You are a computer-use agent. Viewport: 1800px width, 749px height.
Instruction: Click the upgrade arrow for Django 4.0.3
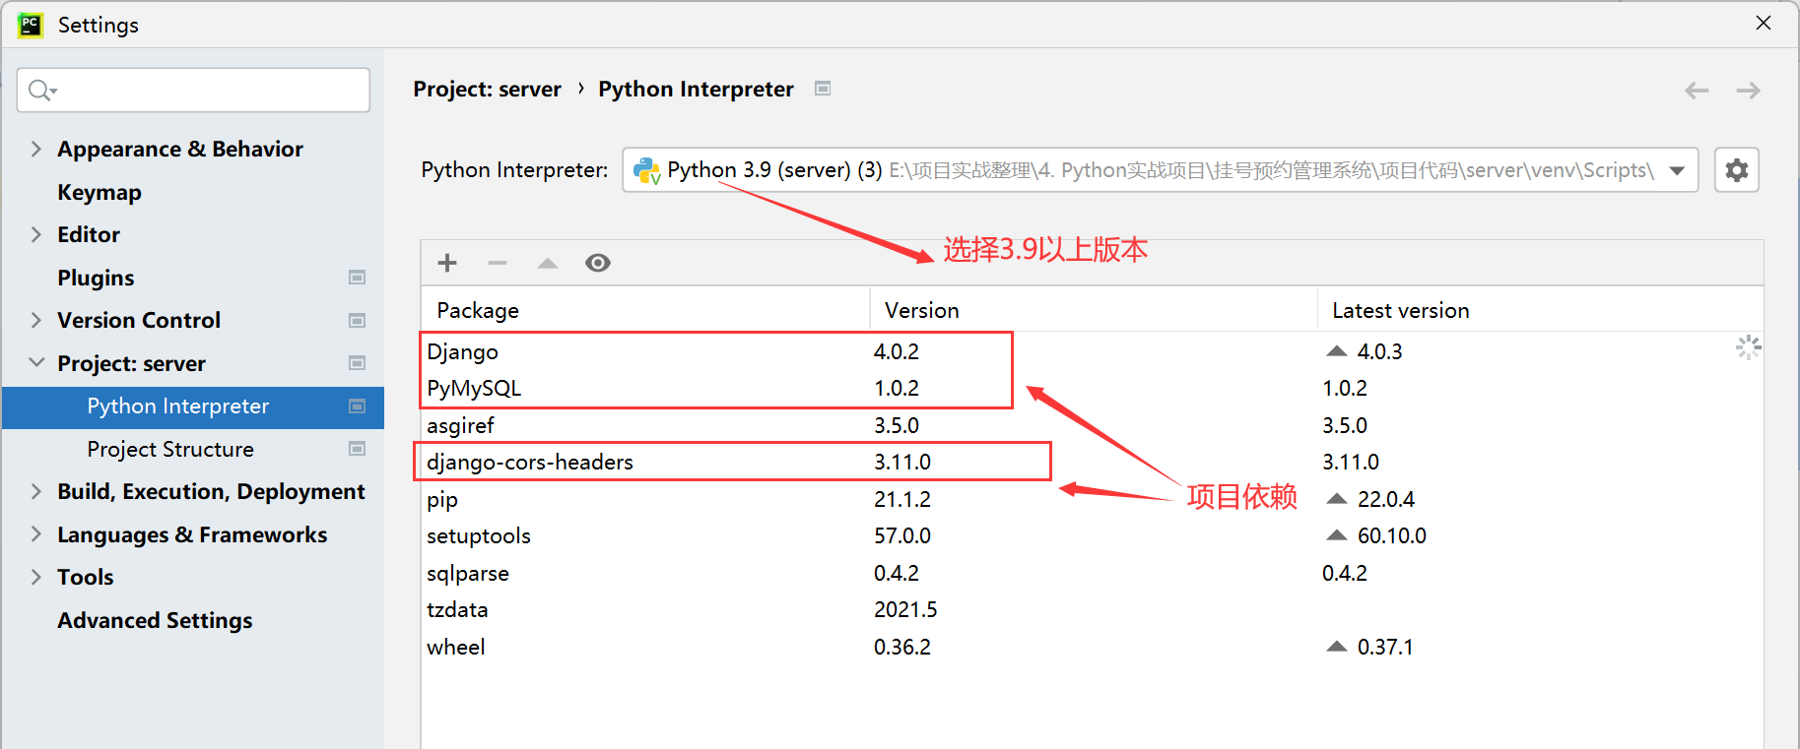point(1337,351)
